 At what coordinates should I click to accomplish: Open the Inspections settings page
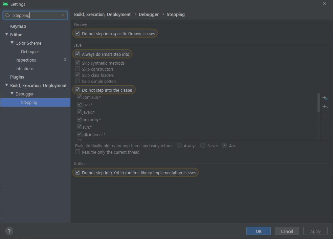click(x=26, y=60)
